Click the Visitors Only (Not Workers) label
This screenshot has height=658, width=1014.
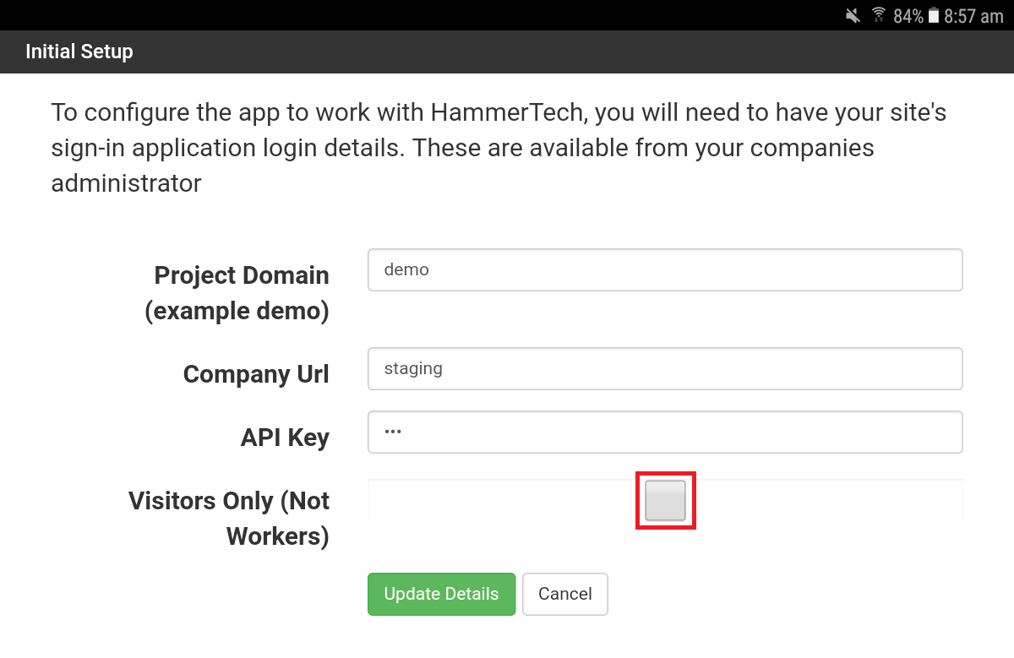[x=229, y=518]
